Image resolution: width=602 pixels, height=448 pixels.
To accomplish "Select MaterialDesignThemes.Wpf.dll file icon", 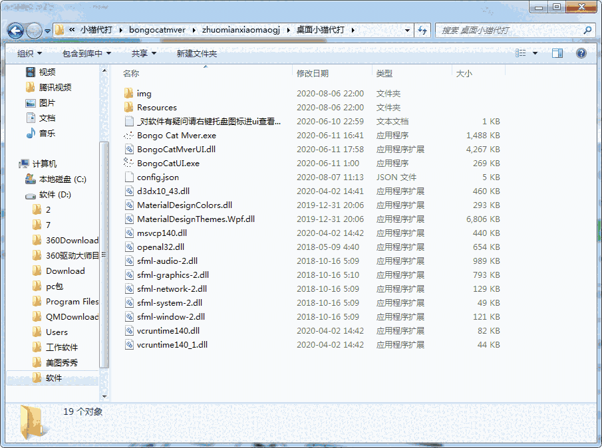I will click(x=130, y=219).
